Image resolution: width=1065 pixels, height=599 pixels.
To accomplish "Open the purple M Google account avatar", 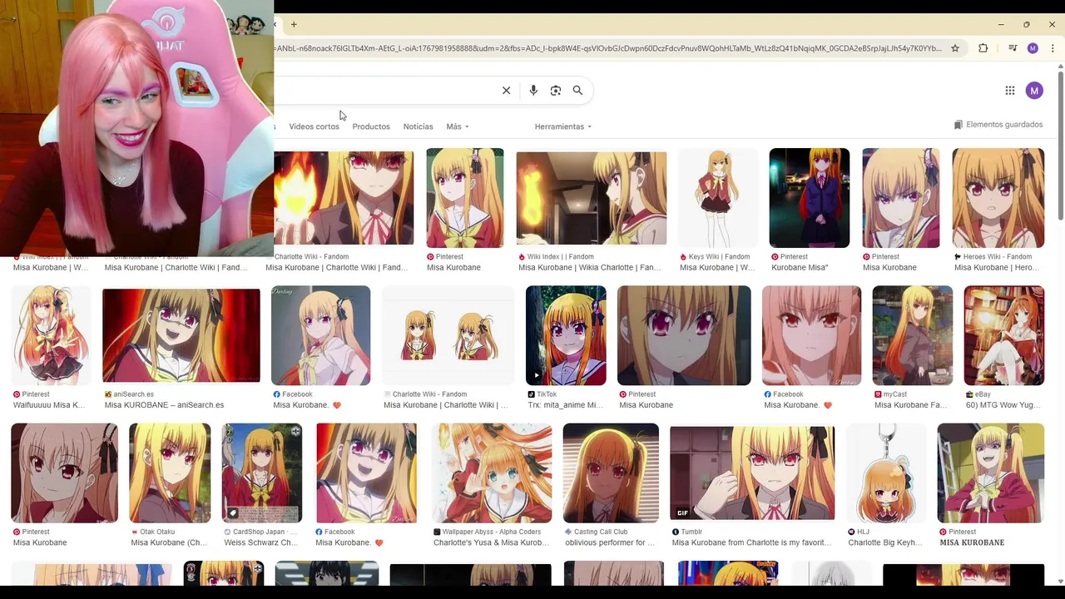I will coord(1034,91).
